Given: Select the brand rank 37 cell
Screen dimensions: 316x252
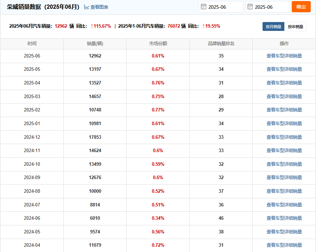Looking at the screenshot, I should pyautogui.click(x=221, y=191).
